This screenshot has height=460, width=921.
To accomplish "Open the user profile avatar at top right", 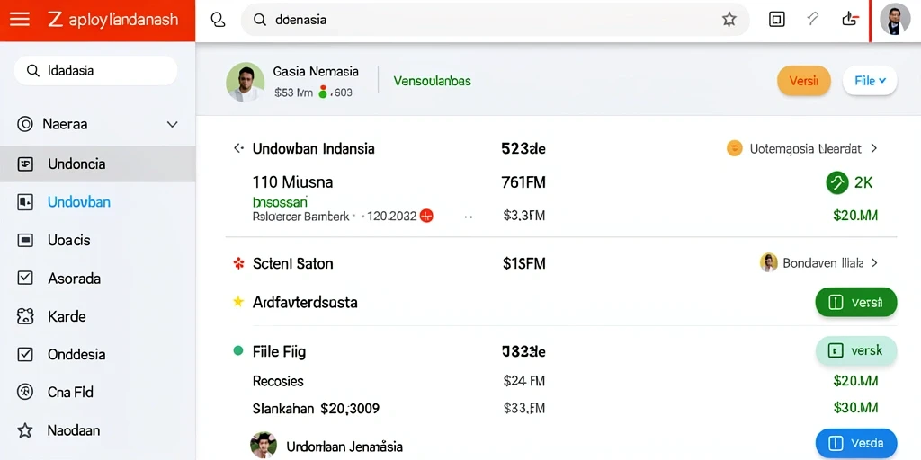I will pos(895,20).
